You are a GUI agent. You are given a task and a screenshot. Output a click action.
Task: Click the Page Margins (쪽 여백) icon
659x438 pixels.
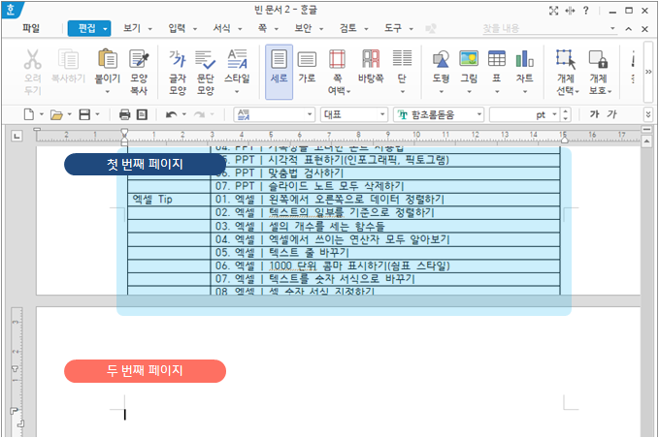click(338, 59)
